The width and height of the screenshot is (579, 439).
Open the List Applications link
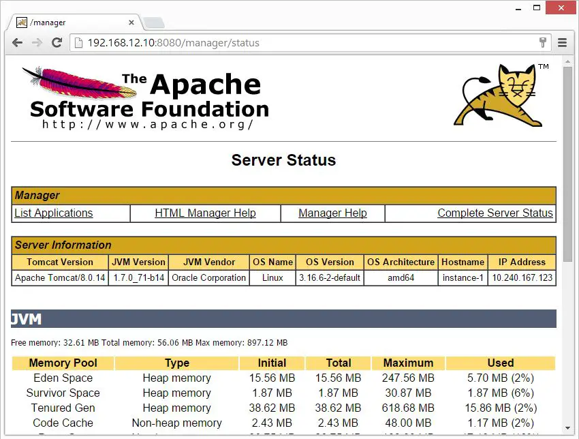54,213
